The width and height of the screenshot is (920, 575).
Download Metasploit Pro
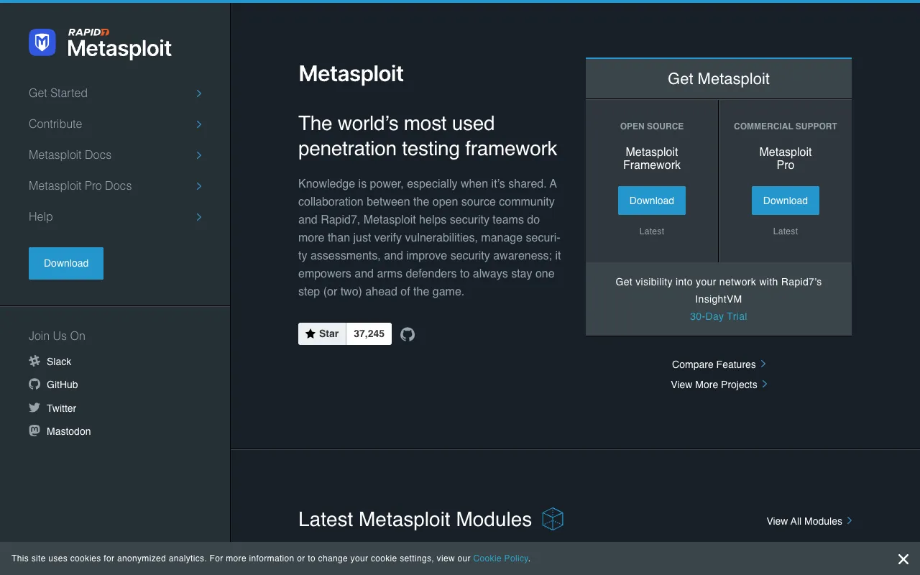(x=785, y=201)
